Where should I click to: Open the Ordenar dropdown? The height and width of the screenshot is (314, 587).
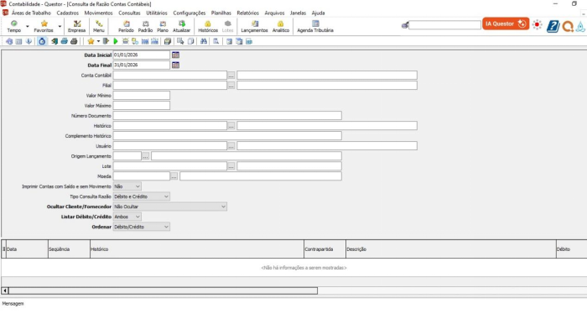(142, 227)
